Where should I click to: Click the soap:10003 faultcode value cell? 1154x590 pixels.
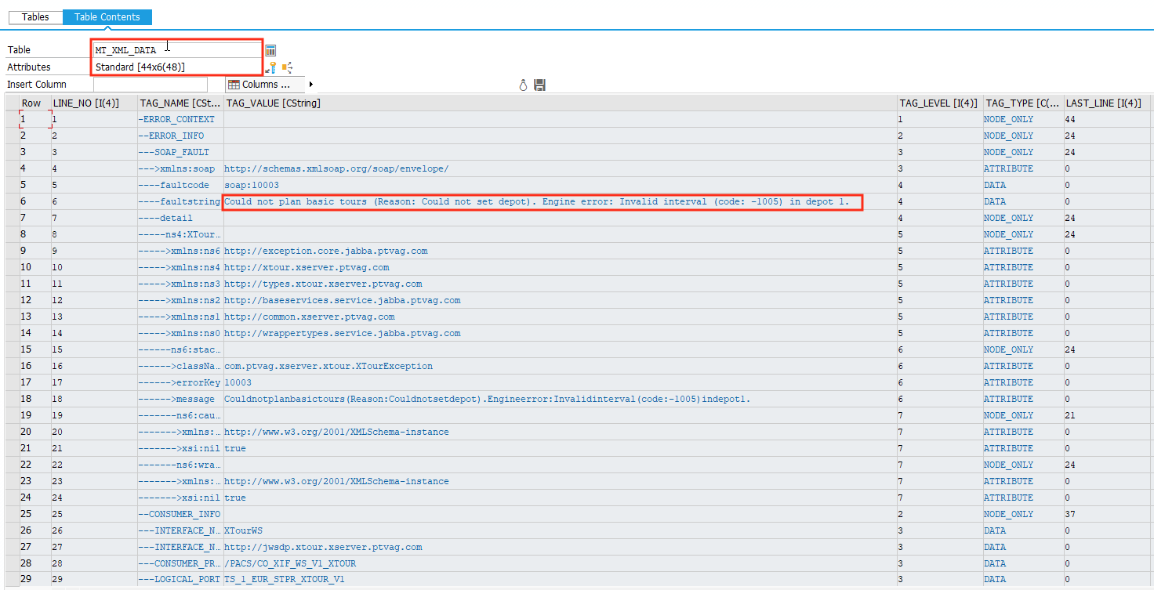(252, 185)
